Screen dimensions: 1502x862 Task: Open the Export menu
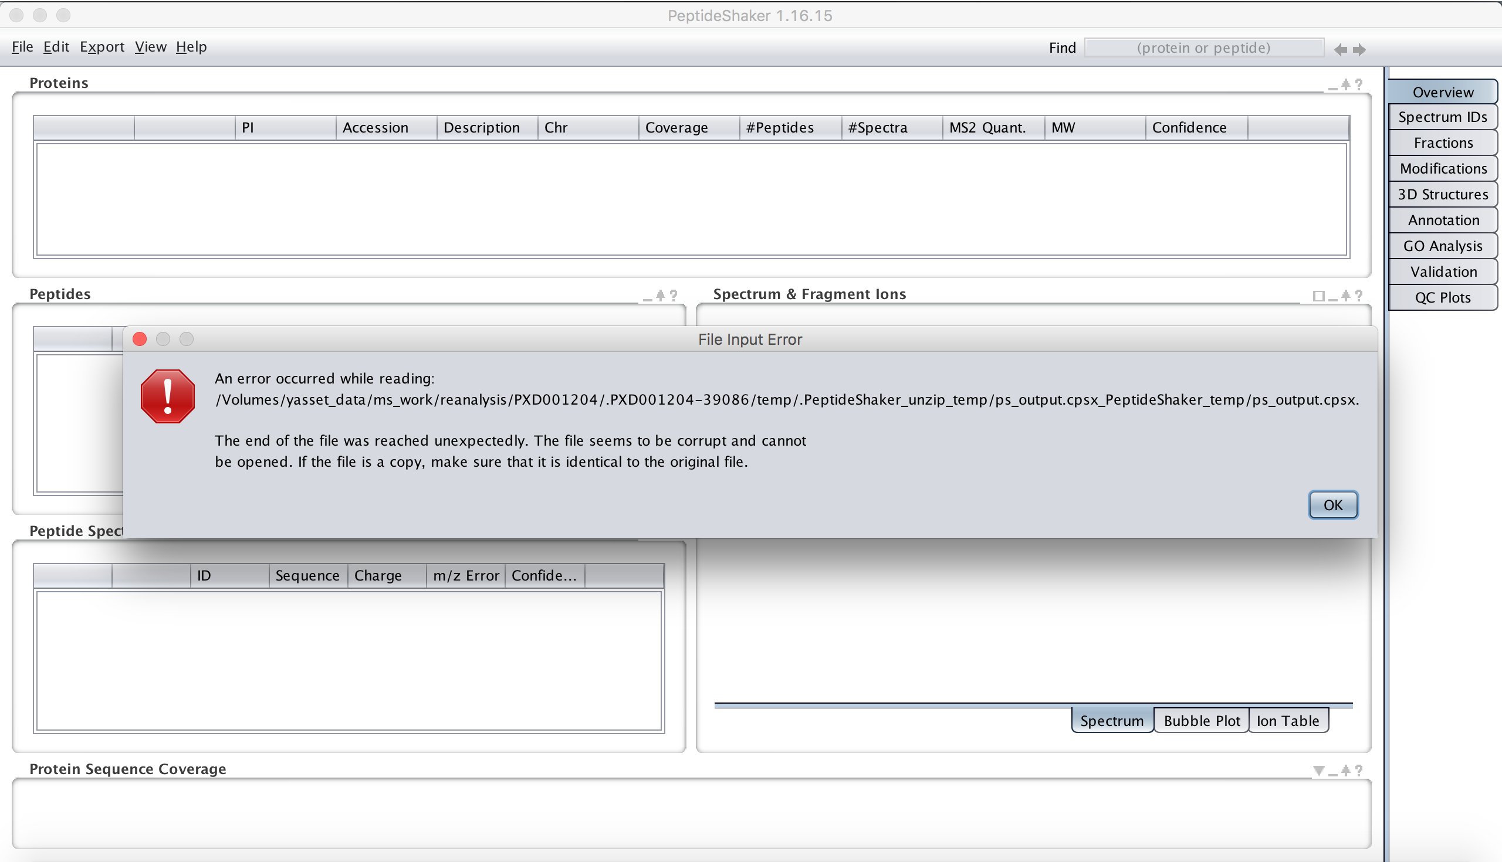pyautogui.click(x=102, y=47)
